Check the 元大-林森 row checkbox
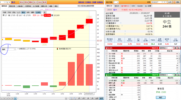Image resolution: width=181 pixels, height=100 pixels. pos(107,58)
